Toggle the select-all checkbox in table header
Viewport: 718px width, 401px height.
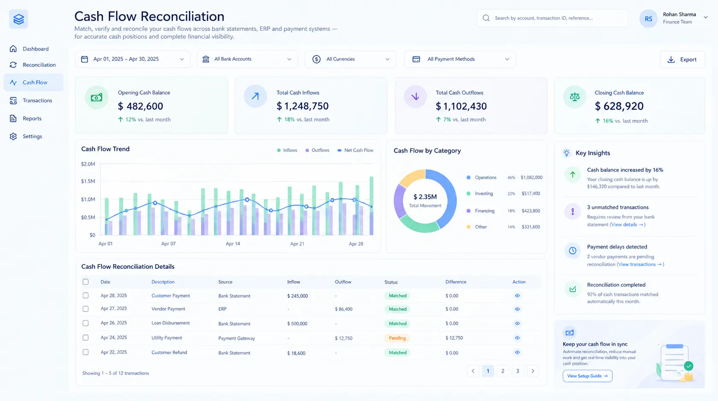click(x=86, y=282)
